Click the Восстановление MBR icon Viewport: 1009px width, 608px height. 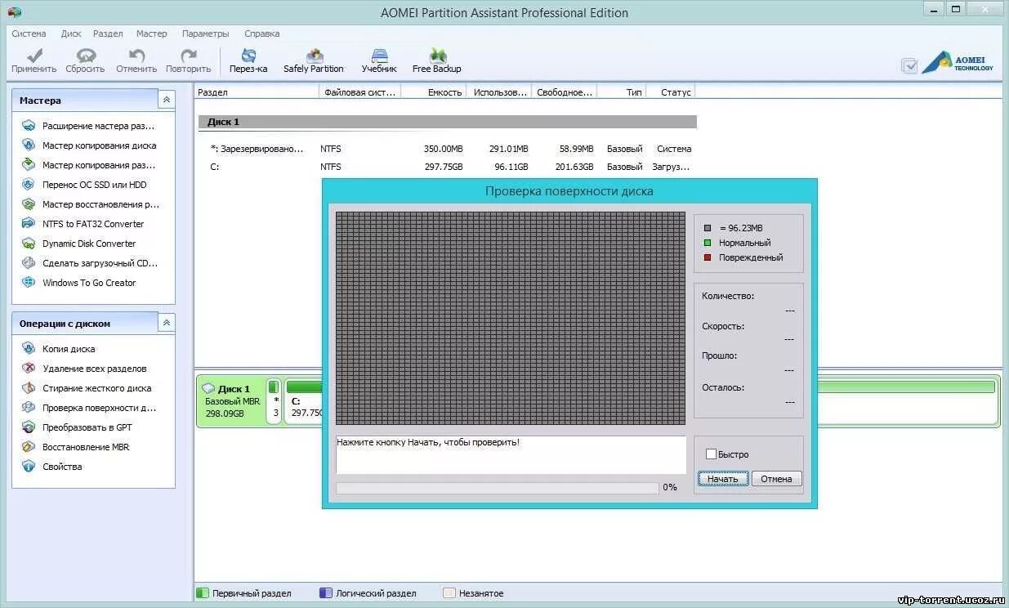click(x=29, y=447)
